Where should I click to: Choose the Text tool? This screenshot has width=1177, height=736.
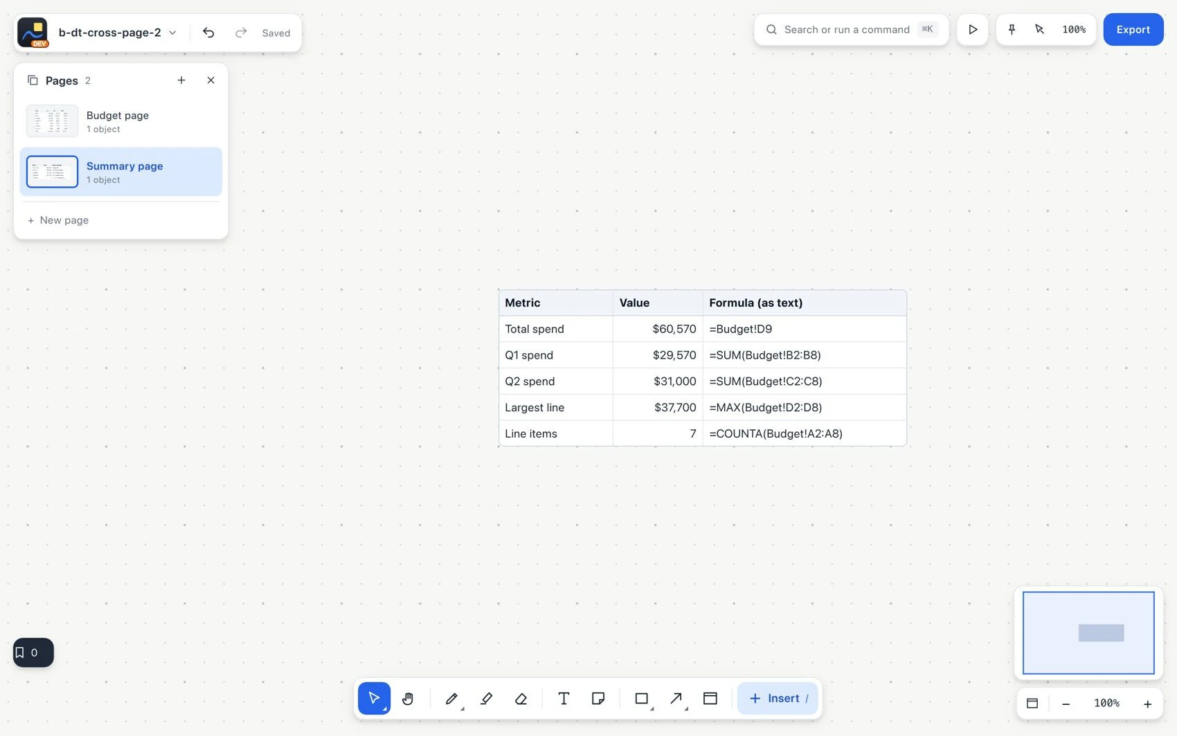pyautogui.click(x=564, y=698)
